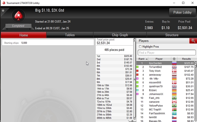Image resolution: width=197 pixels, height=122 pixels.
Task: Click red color label beside Toby Work
Action: 137,71
